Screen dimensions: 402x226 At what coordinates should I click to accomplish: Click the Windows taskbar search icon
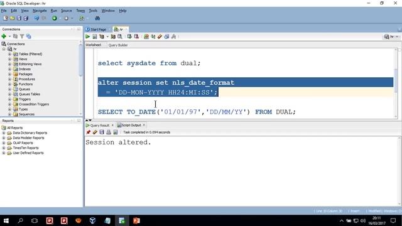coord(20,220)
